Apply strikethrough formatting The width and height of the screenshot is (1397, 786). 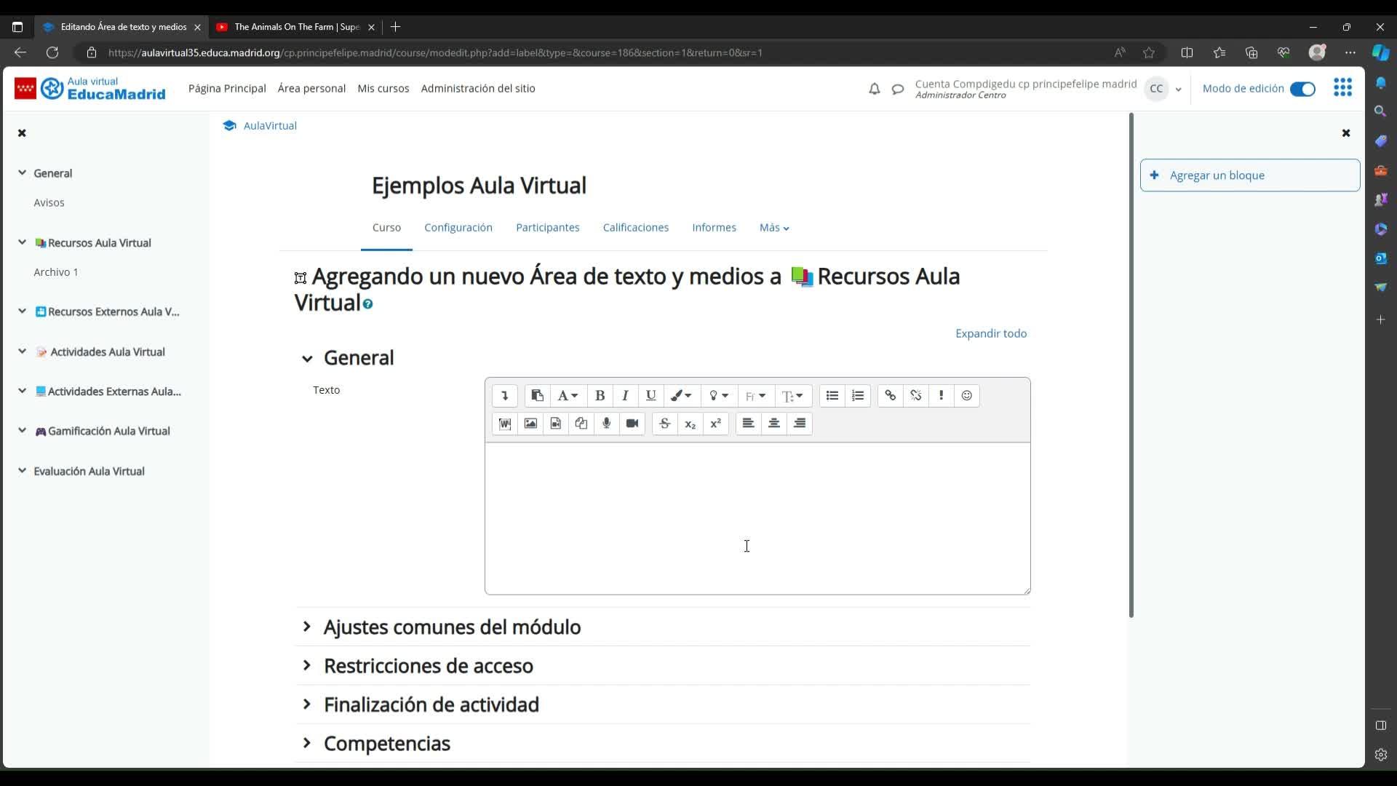664,423
